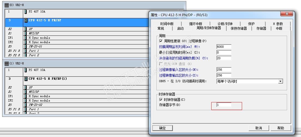Click the IF2 H Sync module icon in rack (0)
The image size is (301, 137).
pyautogui.click(x=26, y=42)
